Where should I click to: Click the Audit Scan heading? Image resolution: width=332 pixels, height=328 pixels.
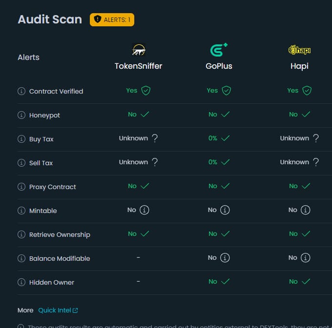pyautogui.click(x=50, y=19)
